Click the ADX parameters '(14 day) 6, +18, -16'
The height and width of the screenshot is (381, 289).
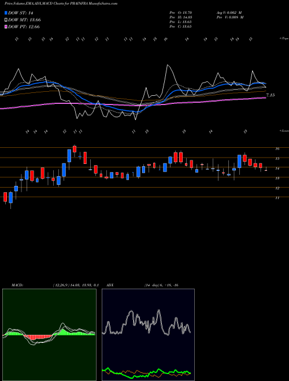[x=161, y=285]
